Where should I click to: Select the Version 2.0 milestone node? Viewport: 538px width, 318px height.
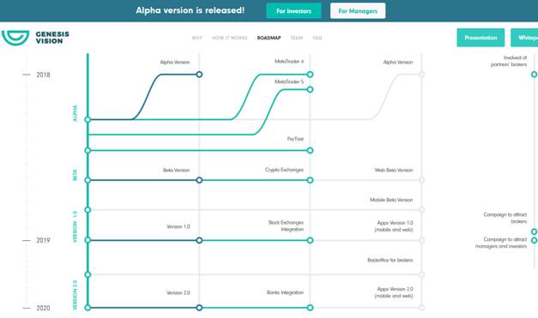pyautogui.click(x=199, y=308)
